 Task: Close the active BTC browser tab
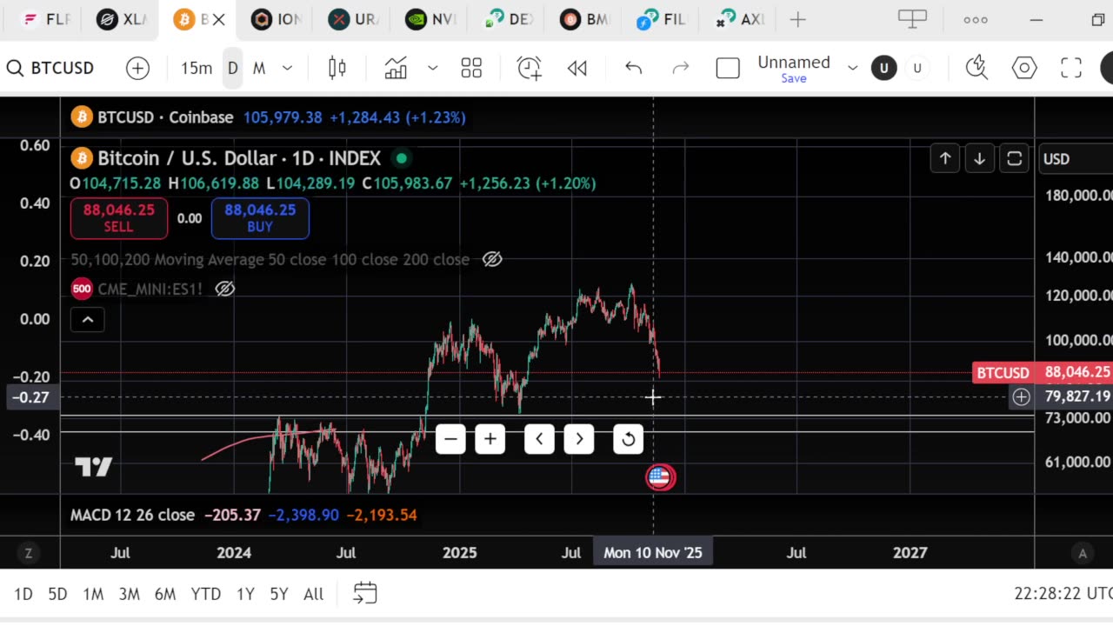pyautogui.click(x=219, y=19)
